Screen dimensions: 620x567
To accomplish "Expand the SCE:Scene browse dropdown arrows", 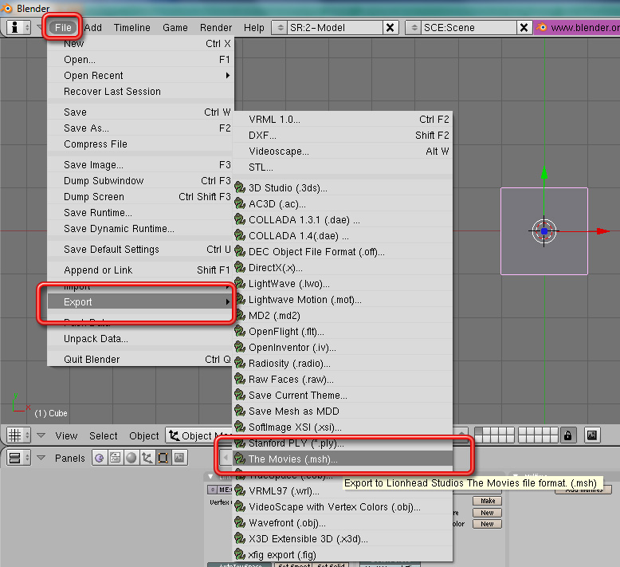I will click(x=414, y=27).
